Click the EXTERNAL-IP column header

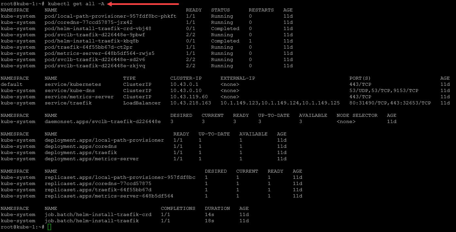[238, 78]
